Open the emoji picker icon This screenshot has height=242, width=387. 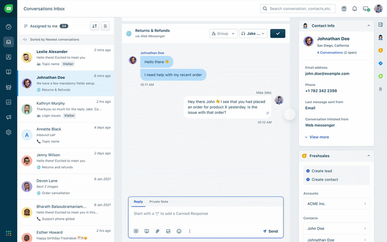(179, 231)
